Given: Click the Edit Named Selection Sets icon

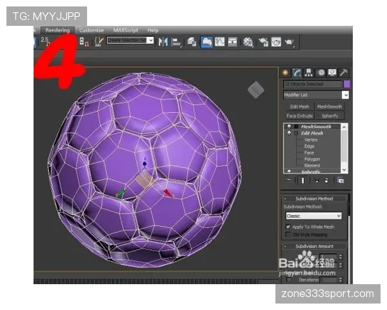Looking at the screenshot, I should click(99, 41).
